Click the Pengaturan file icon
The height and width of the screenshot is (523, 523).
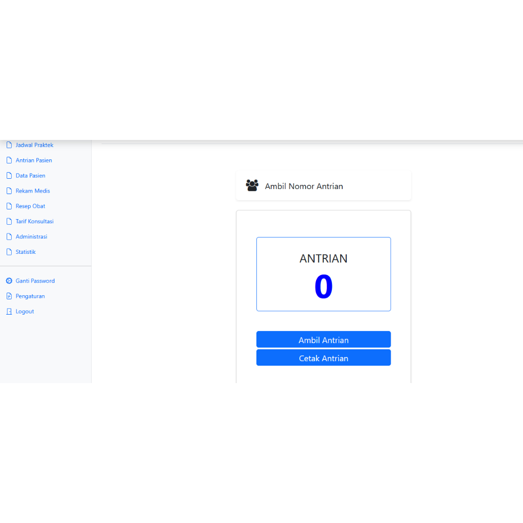[9, 296]
